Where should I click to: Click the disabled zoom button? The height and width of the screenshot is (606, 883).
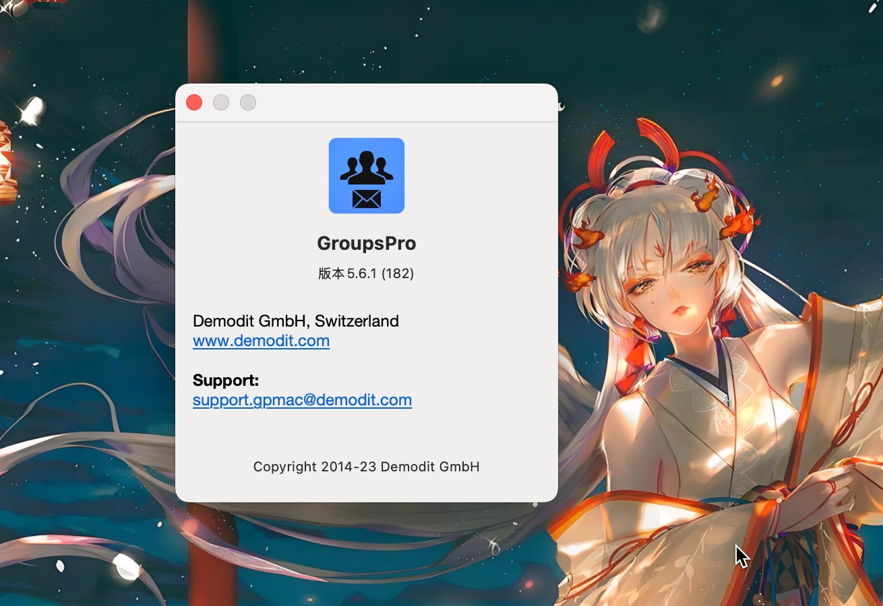(x=248, y=102)
